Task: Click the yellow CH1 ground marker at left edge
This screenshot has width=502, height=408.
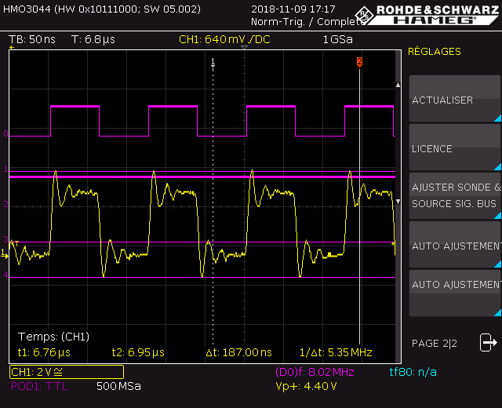Action: (x=5, y=253)
